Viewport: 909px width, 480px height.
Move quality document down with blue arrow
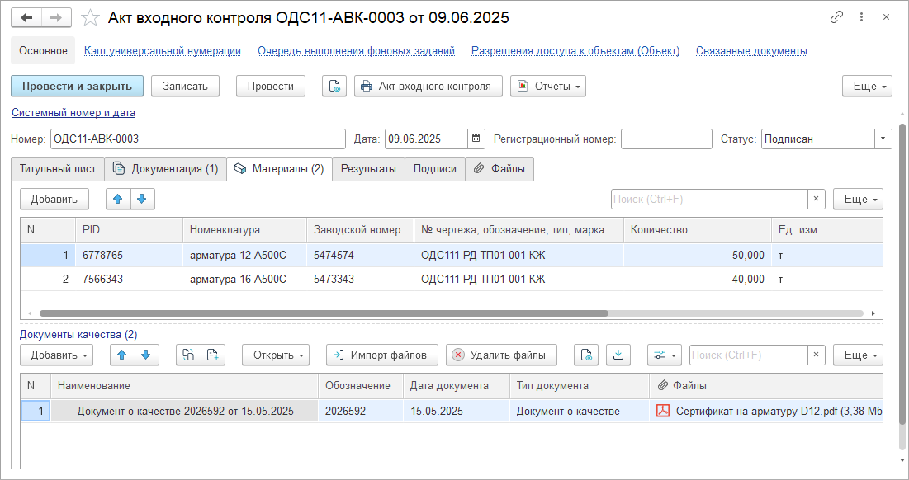pyautogui.click(x=145, y=355)
